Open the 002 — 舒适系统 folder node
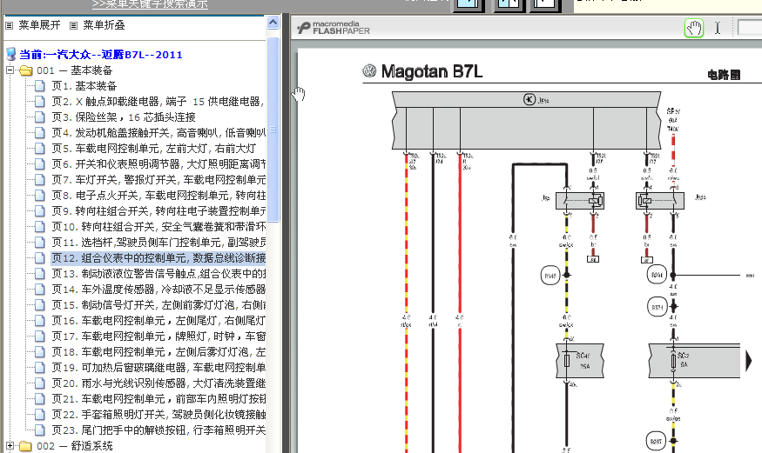 coord(74,446)
